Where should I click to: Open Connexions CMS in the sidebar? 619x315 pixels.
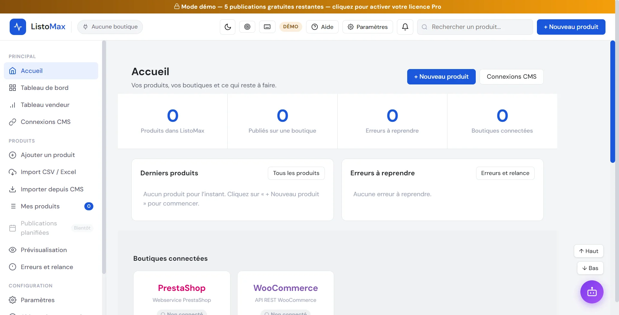tap(51, 122)
